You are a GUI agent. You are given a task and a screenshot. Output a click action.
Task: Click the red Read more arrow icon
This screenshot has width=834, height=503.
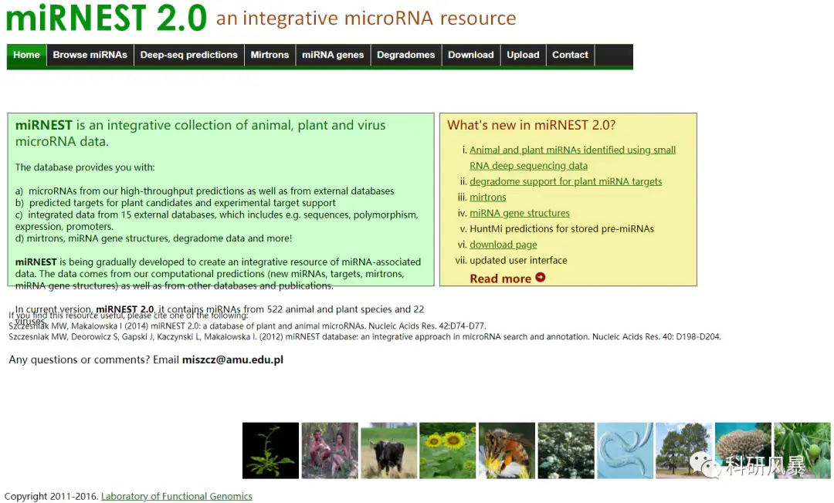click(541, 277)
